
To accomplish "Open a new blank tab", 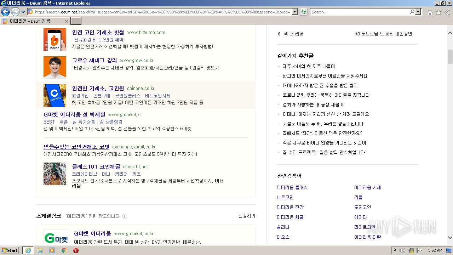I will (x=76, y=21).
